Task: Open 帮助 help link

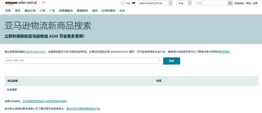Action: tap(248, 3)
